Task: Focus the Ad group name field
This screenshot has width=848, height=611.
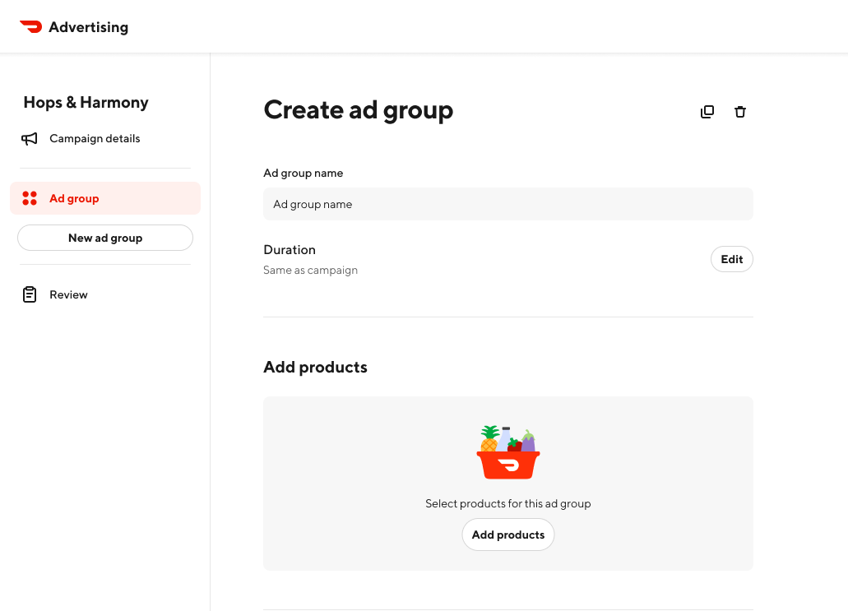Action: coord(507,205)
